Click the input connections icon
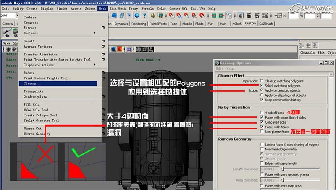This screenshot has height=190, width=336. point(214,16)
